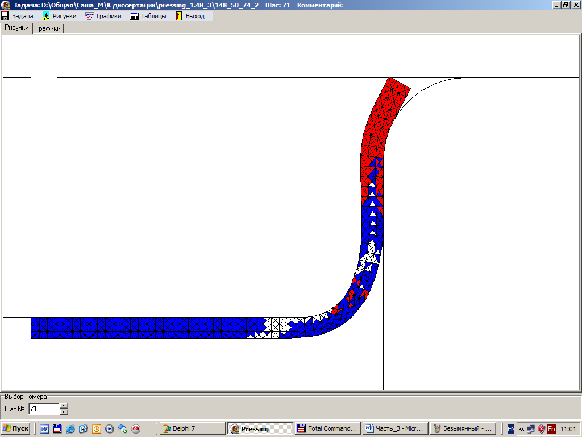Launch Windows Media Player quick launch icon
582x437 pixels.
[x=110, y=428]
